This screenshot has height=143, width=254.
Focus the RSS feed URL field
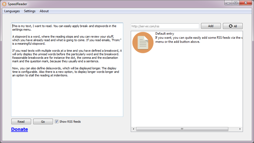click(165, 26)
